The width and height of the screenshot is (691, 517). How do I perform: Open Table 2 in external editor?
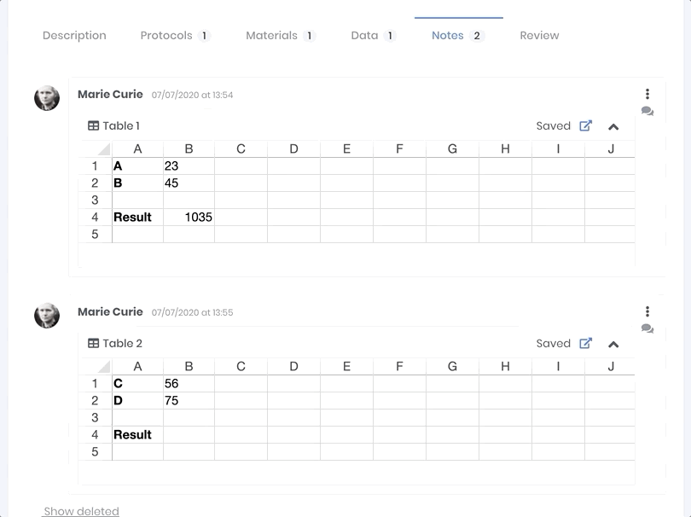click(x=585, y=343)
